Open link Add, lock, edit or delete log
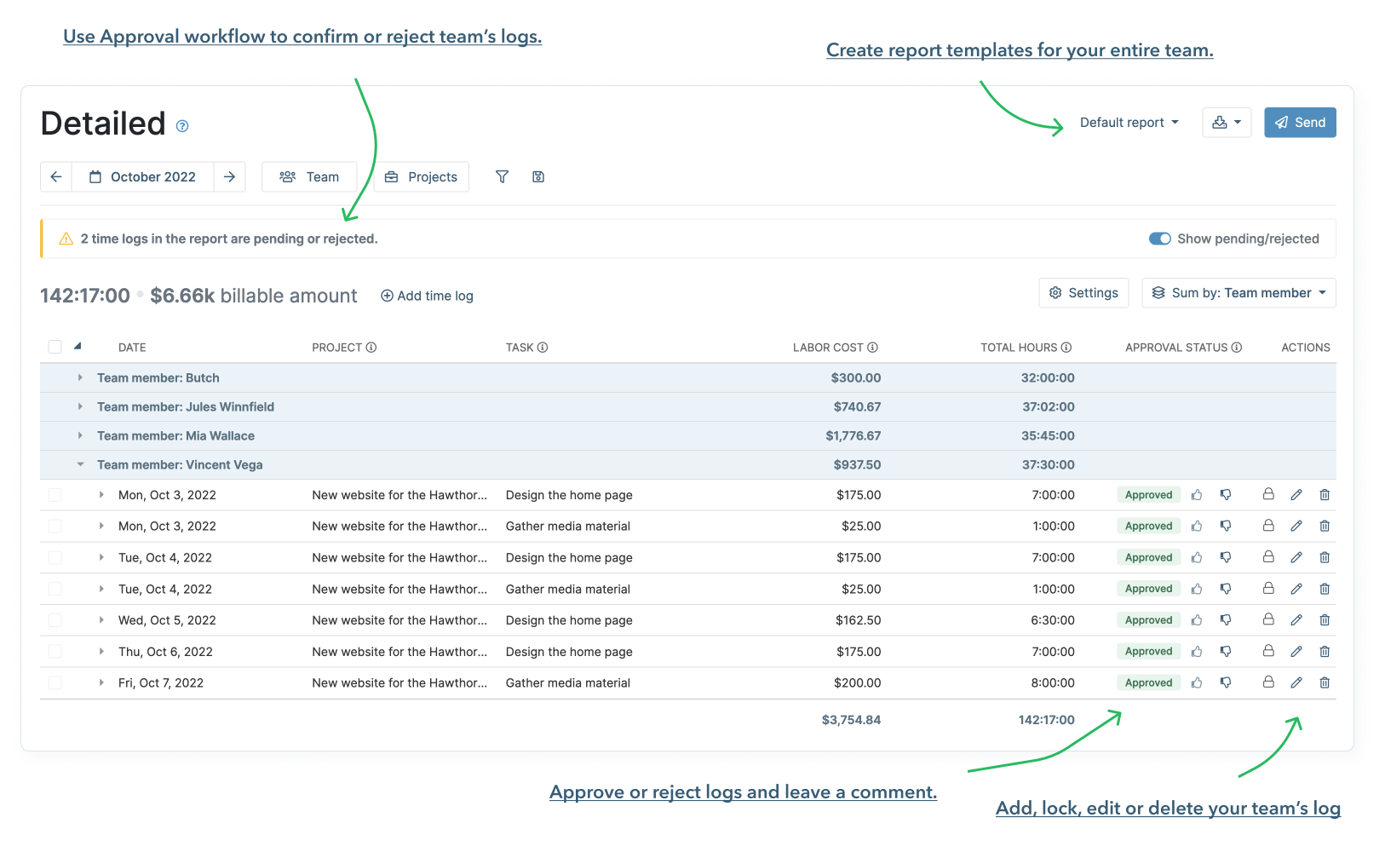1385x852 pixels. point(1168,809)
